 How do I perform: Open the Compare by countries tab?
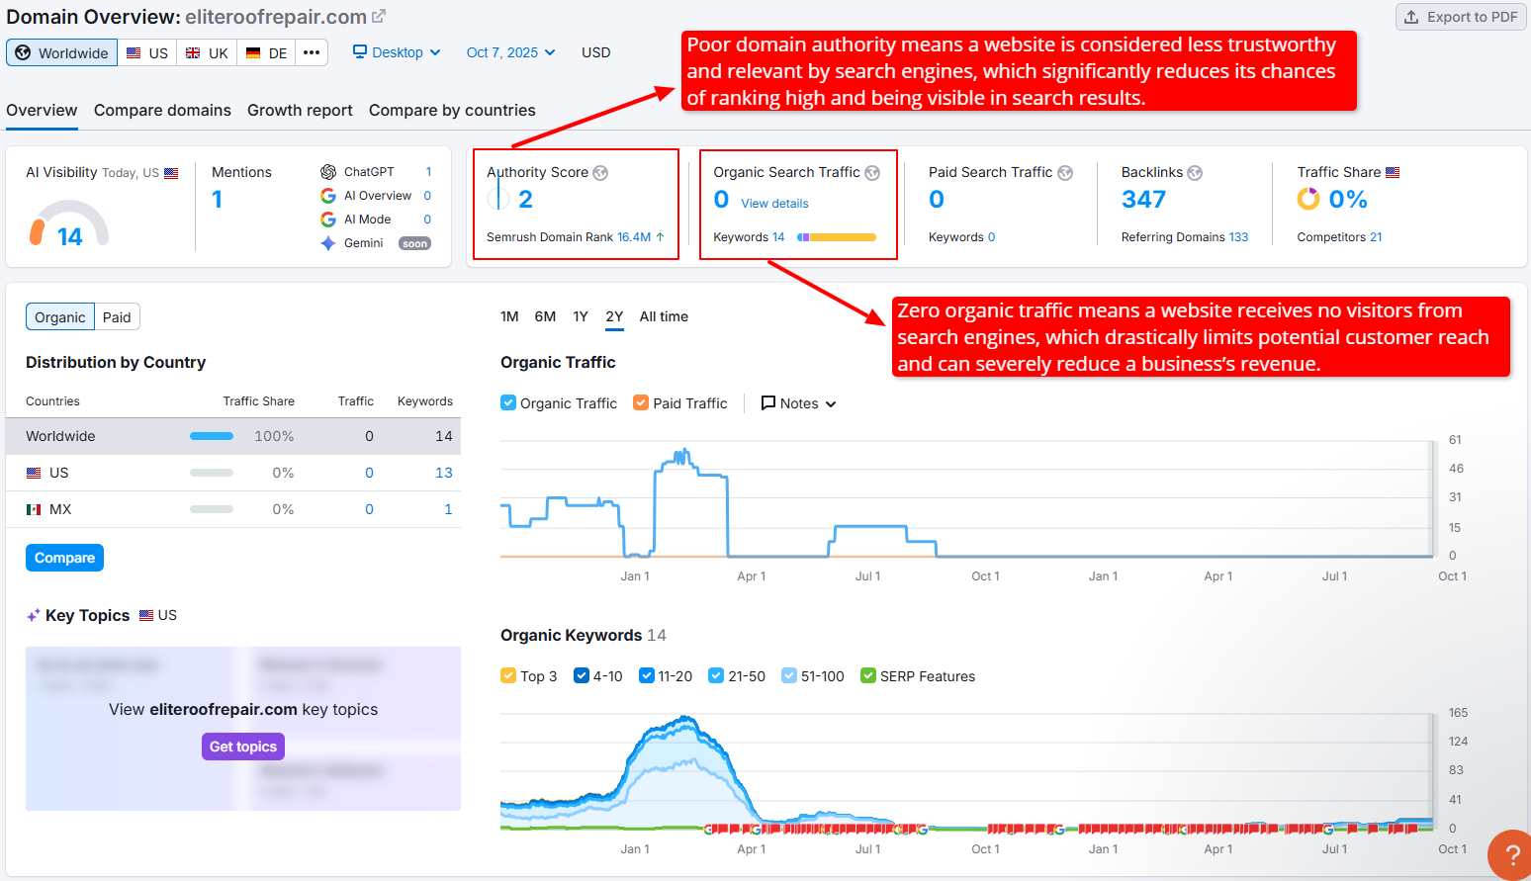[x=452, y=110]
